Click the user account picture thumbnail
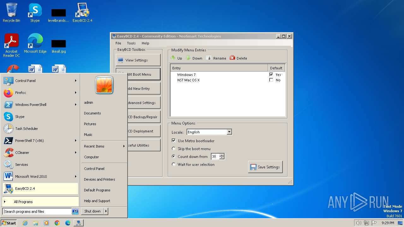Screen dimensions: 404x227 coord(104,85)
